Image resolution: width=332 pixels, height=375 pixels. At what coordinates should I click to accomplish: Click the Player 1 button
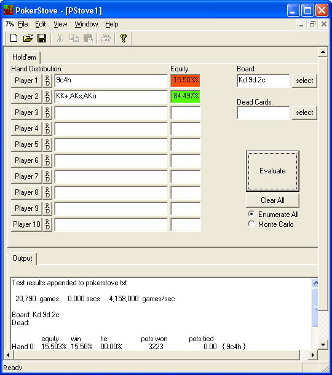pos(26,81)
